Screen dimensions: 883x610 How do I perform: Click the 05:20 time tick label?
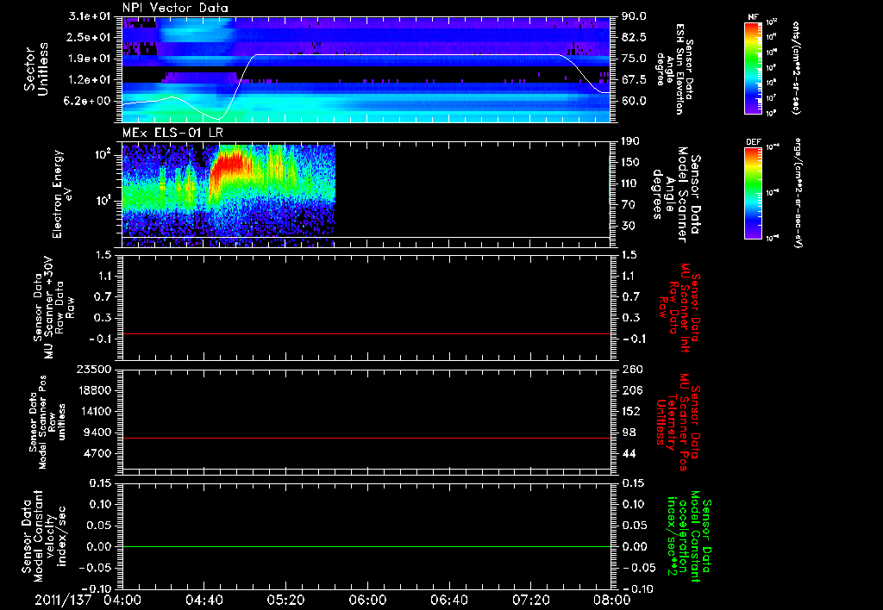tap(285, 600)
